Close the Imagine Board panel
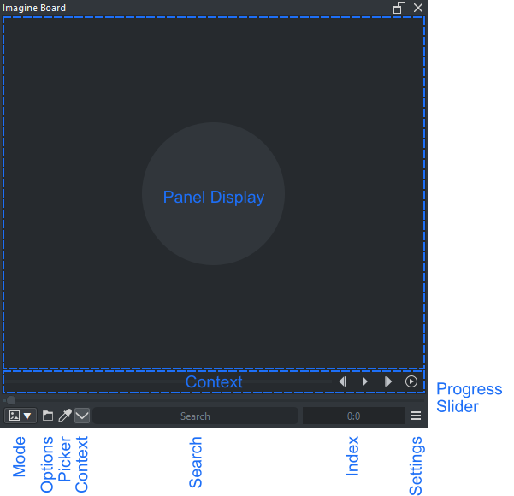This screenshot has width=514, height=496. 418,8
